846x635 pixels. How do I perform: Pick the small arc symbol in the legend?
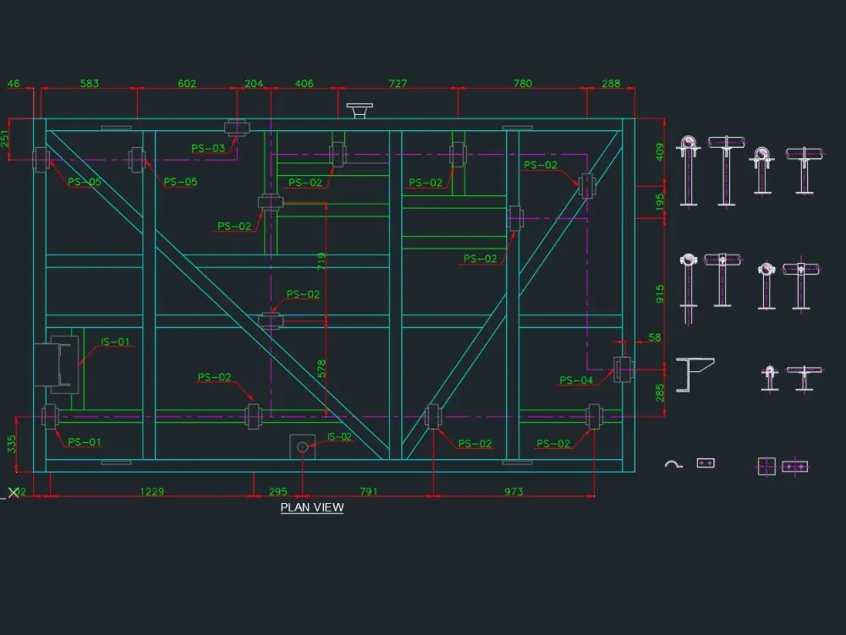(x=673, y=464)
